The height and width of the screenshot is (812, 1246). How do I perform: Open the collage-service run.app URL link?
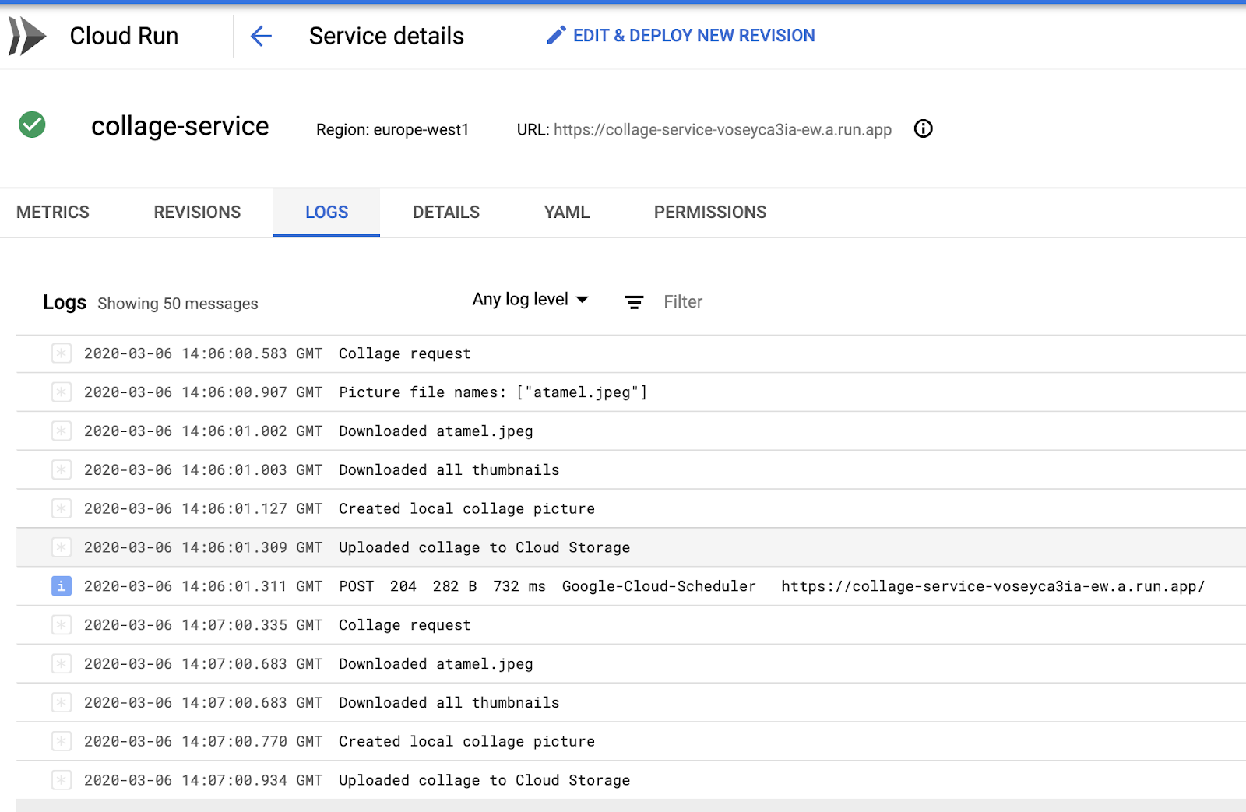coord(722,130)
